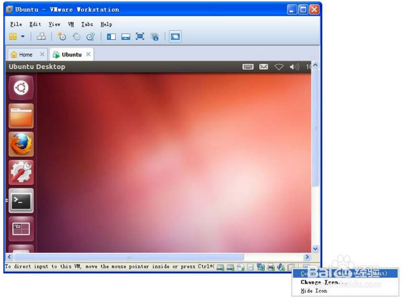Open the power options dropdown arrow
The image size is (403, 298).
click(23, 37)
